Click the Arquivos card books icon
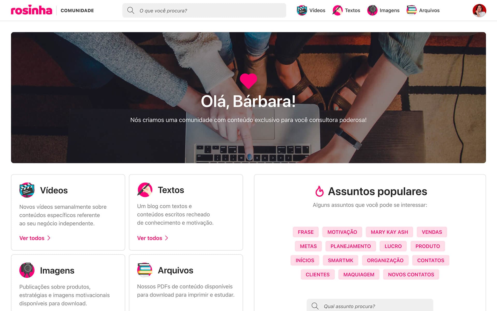The width and height of the screenshot is (497, 311). pos(145,270)
